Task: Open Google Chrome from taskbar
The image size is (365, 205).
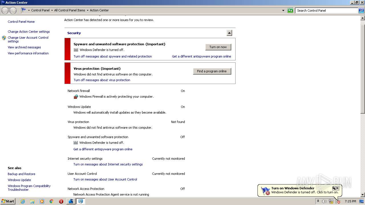Action: point(52,201)
